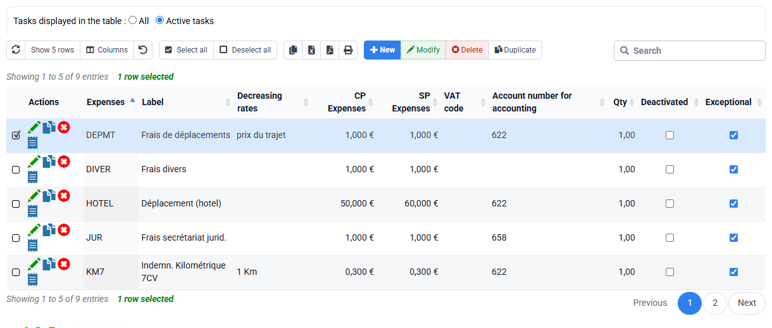Viewport: 772px width, 328px height.
Task: Edit JUR row with green pencil
Action: (34, 230)
